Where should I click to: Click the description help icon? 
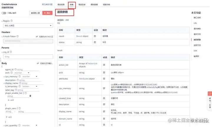click(x=18, y=80)
